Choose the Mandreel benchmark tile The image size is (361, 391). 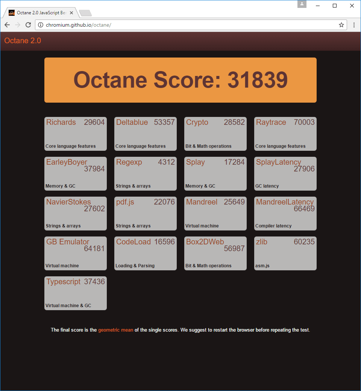tap(215, 214)
